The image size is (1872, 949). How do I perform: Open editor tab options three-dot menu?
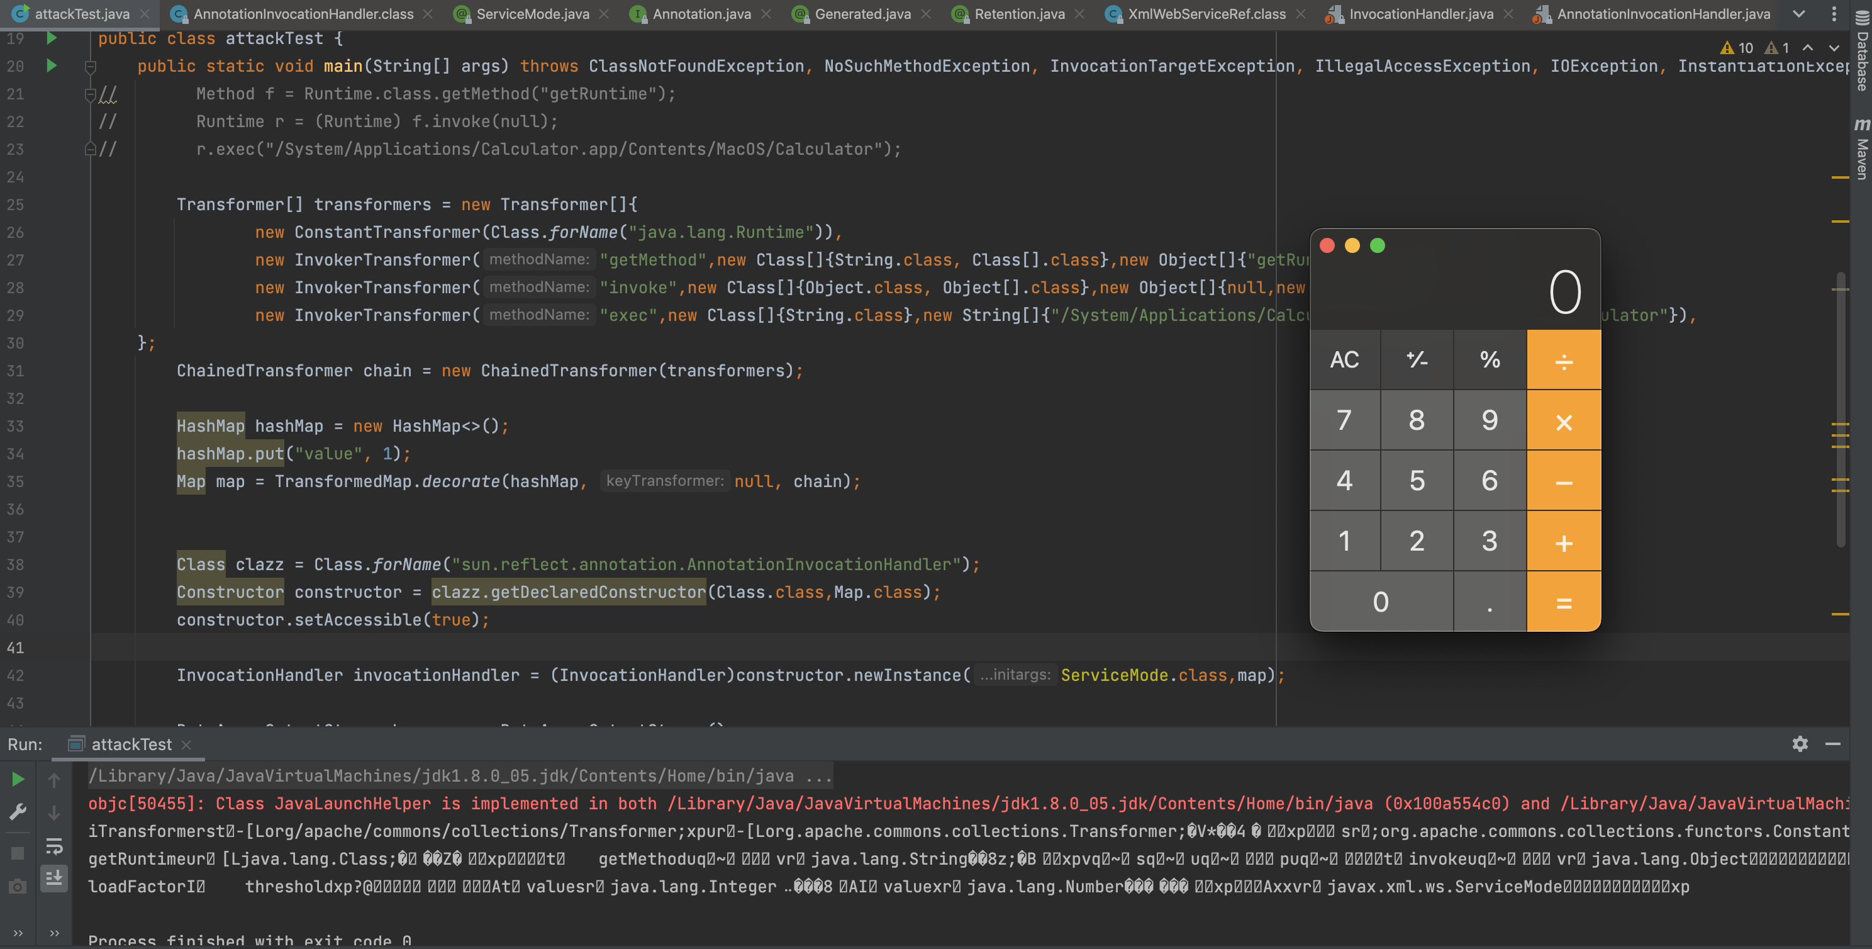click(1834, 14)
